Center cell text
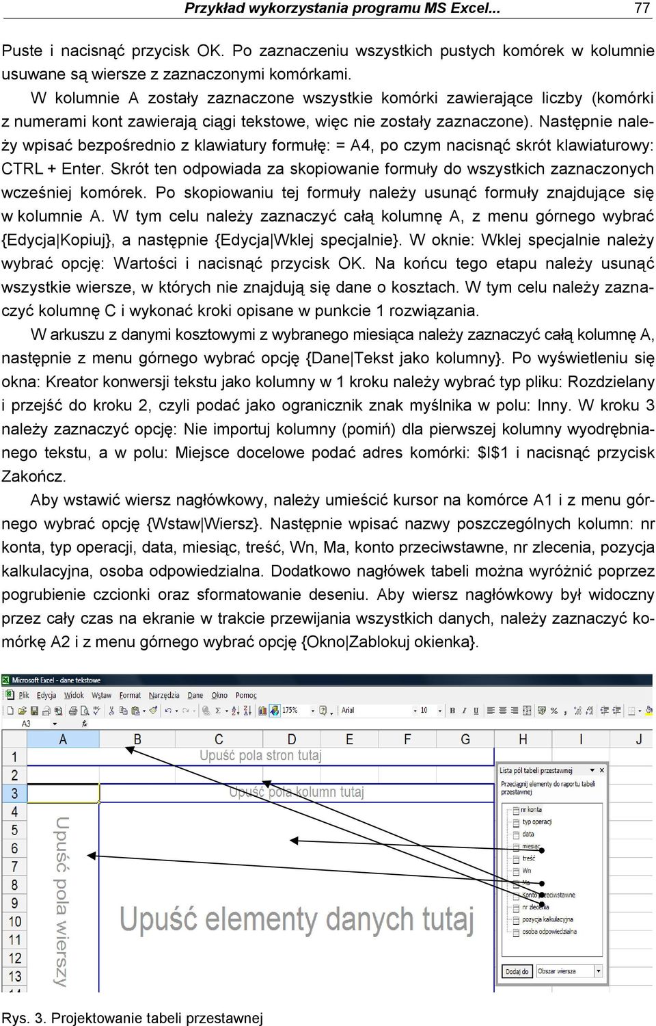The width and height of the screenshot is (656, 1026). [x=502, y=710]
